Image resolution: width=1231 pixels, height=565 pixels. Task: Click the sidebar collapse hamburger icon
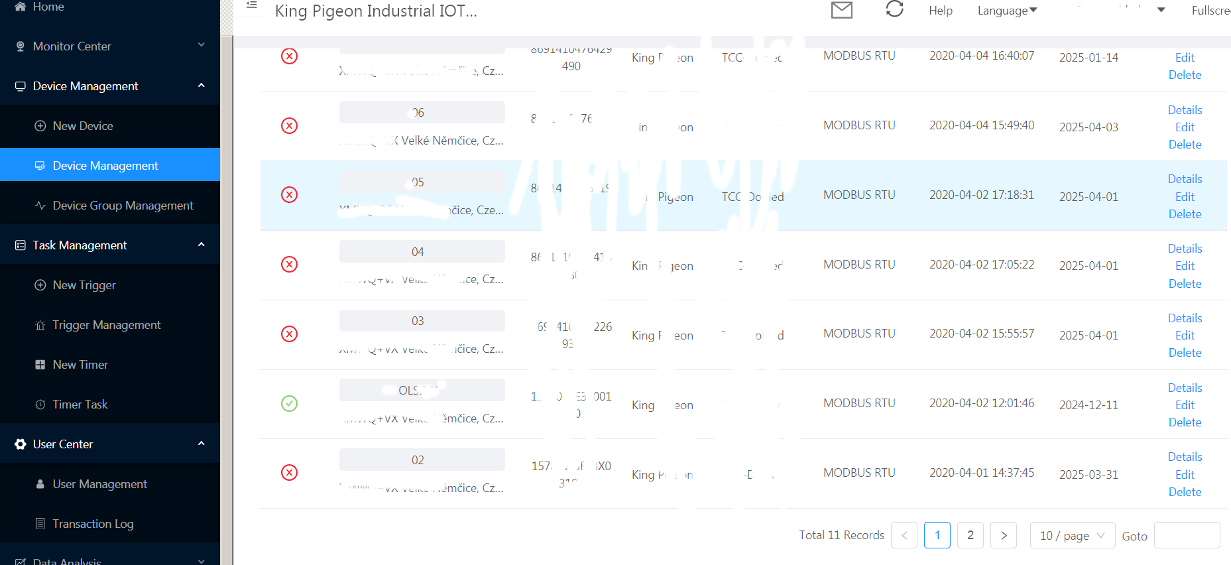tap(252, 5)
